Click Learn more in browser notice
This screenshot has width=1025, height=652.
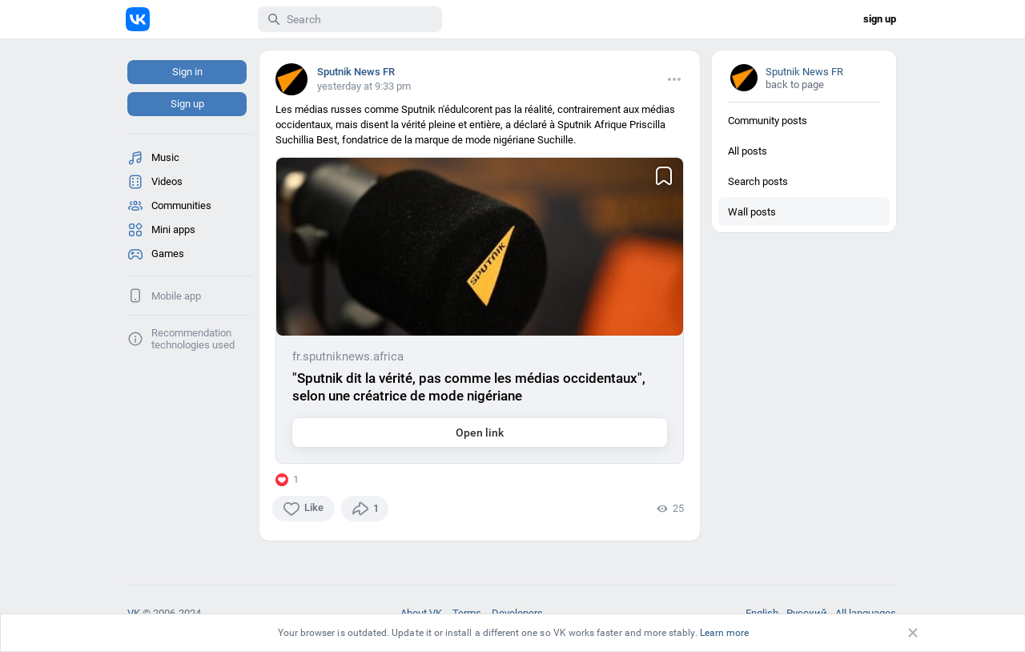click(724, 633)
